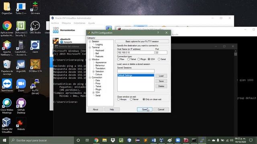
Task: Open the Instantánea menu in VirtualBox
Action: (80, 23)
